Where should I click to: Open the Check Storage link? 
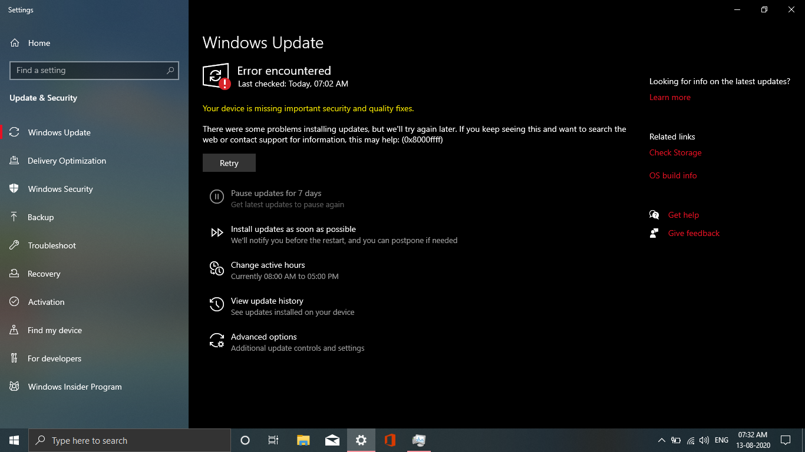tap(675, 152)
